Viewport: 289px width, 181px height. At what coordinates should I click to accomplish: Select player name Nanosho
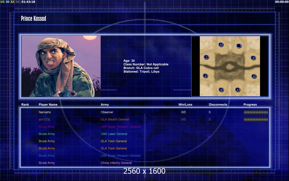click(45, 112)
